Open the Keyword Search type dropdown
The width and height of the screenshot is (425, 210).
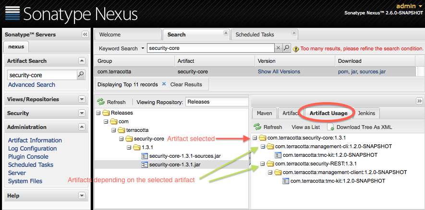click(x=143, y=49)
